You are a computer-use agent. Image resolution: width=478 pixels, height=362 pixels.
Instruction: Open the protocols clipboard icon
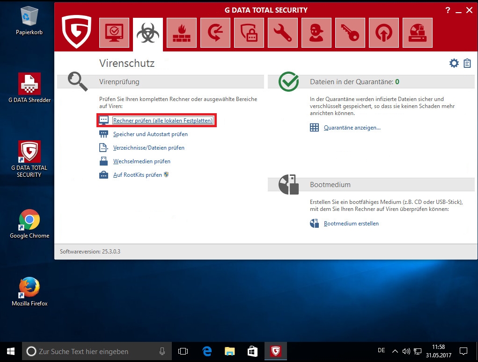pyautogui.click(x=467, y=63)
